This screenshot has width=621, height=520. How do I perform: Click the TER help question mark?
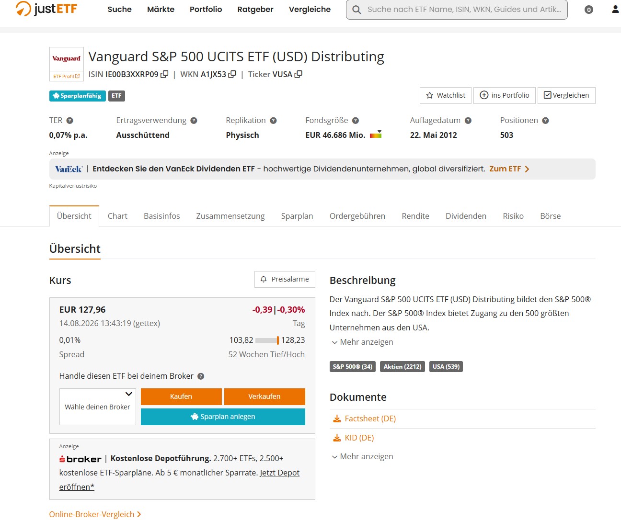(x=69, y=121)
